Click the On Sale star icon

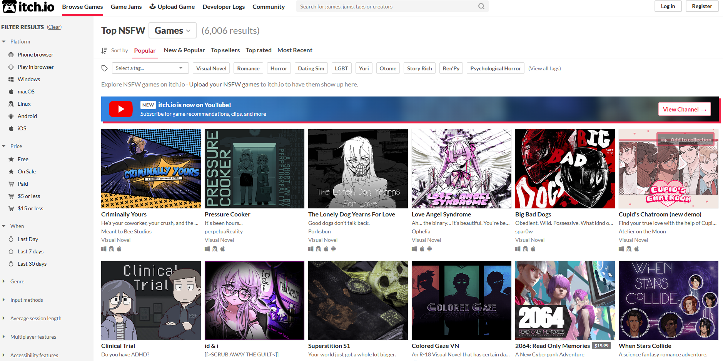pyautogui.click(x=11, y=171)
